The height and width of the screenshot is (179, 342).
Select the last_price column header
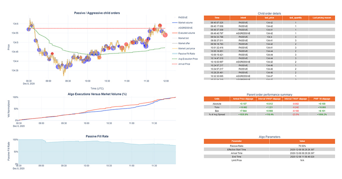click(269, 18)
